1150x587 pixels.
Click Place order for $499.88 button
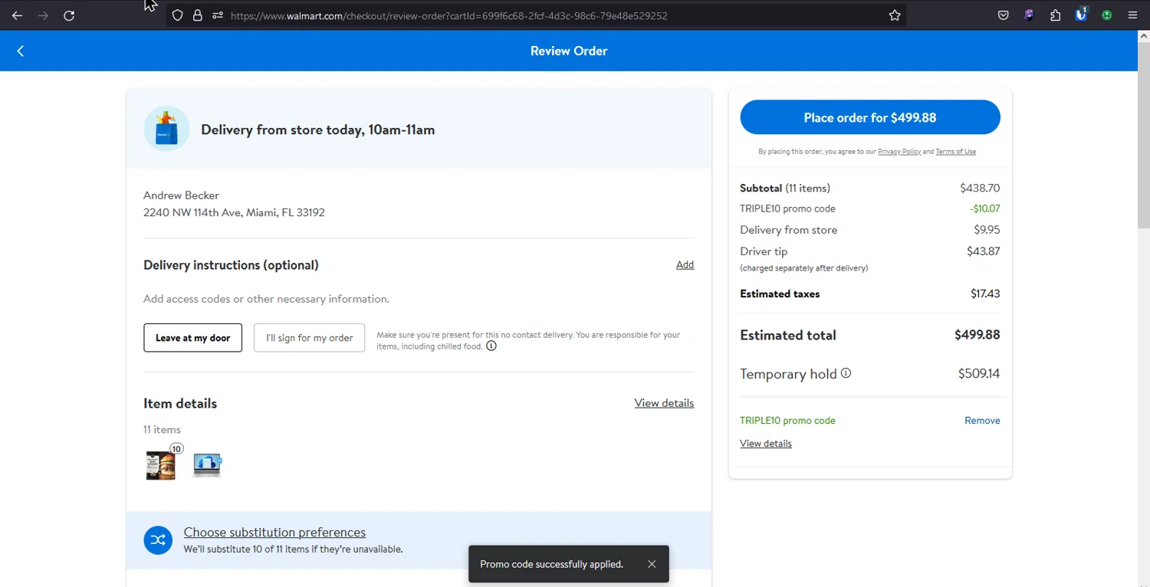click(870, 117)
